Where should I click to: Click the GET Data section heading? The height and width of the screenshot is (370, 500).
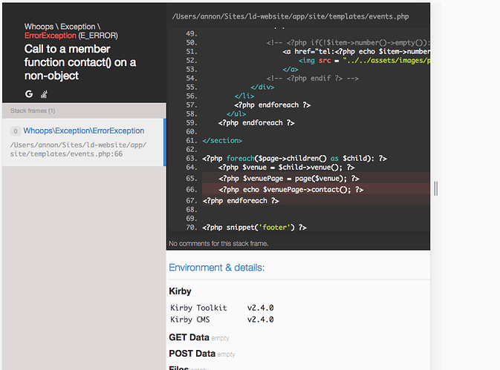click(x=189, y=337)
